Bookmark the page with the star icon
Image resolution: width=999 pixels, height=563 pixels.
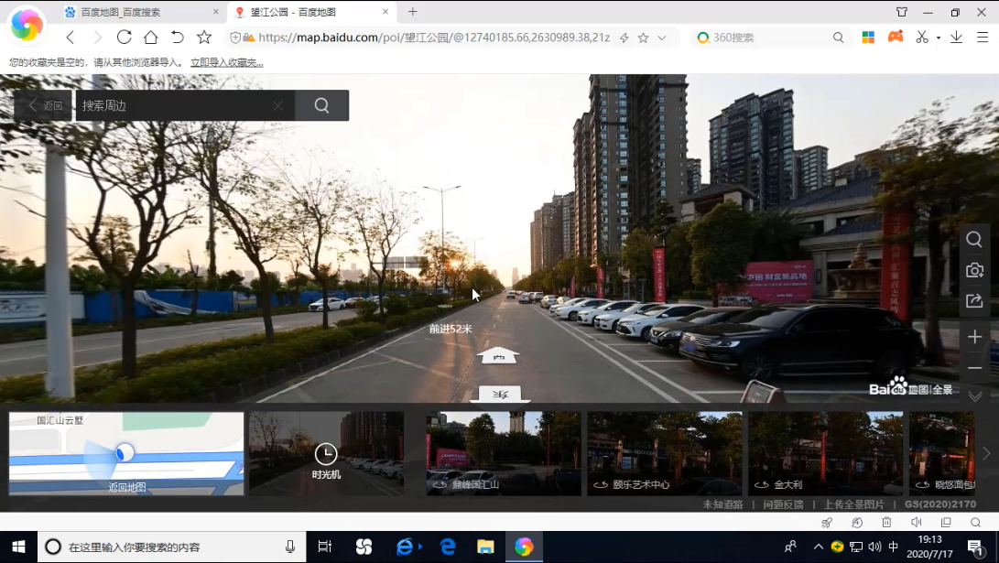pyautogui.click(x=204, y=38)
